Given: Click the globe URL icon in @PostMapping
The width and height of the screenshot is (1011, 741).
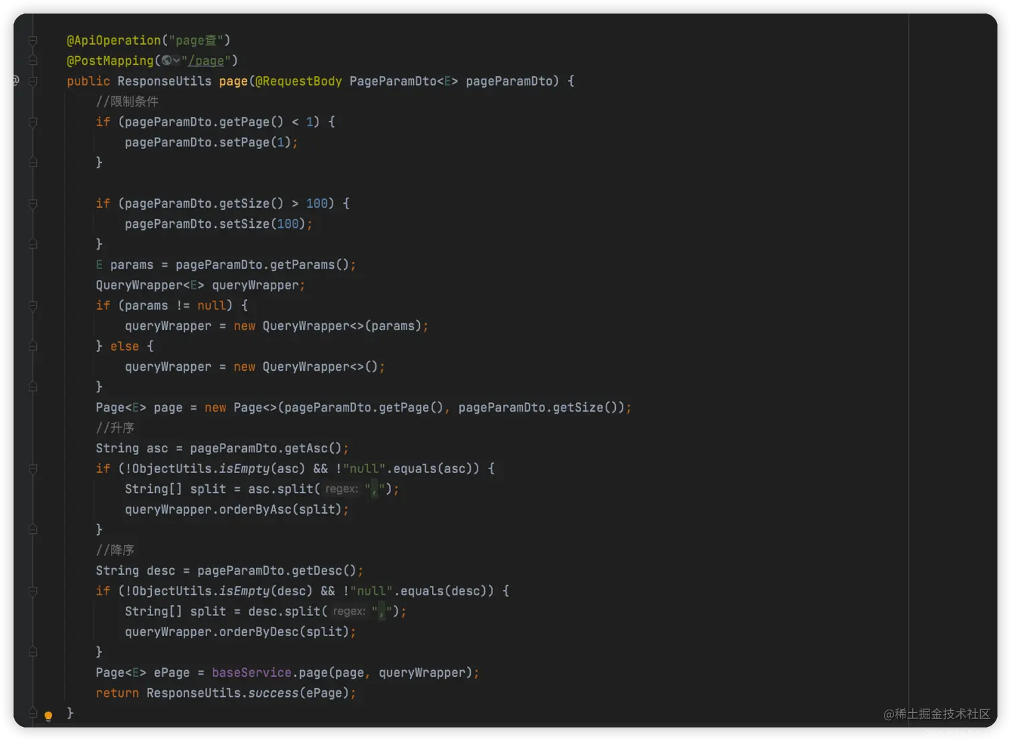Looking at the screenshot, I should [x=166, y=60].
